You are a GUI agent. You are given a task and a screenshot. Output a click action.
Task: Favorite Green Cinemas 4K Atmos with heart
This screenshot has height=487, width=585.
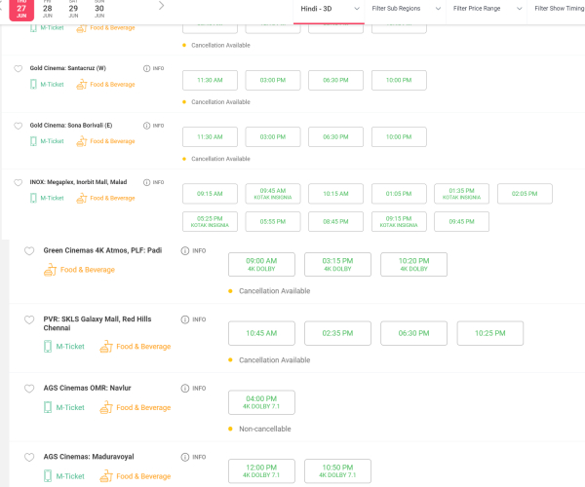pos(29,251)
